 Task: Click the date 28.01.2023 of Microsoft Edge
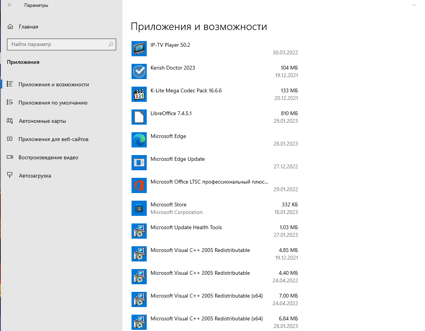pos(286,144)
